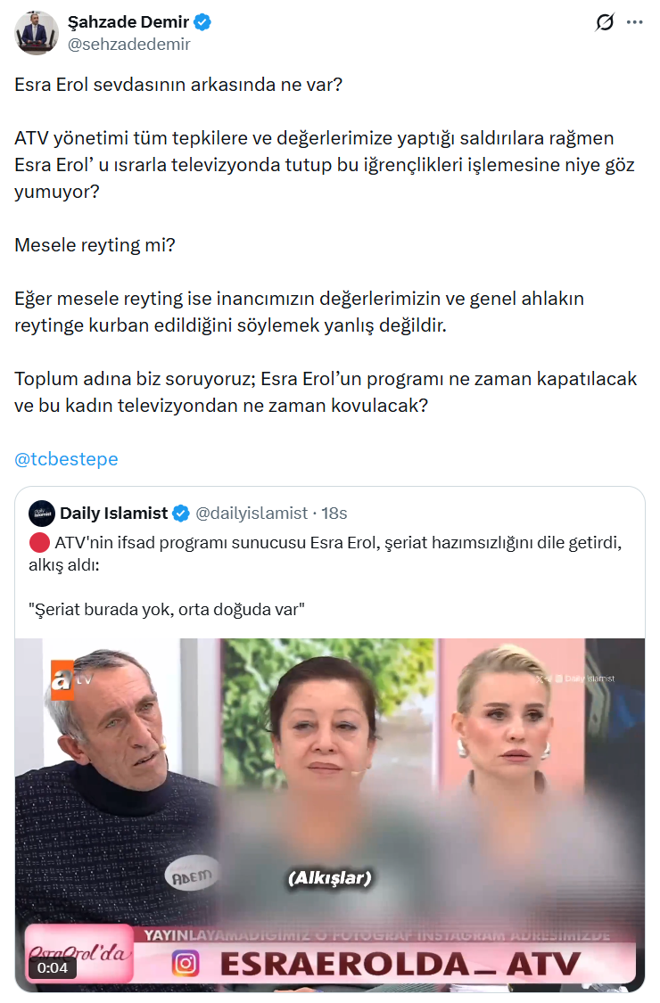The height and width of the screenshot is (1003, 660).
Task: Open the Şahzade Demir display name
Action: click(x=128, y=22)
